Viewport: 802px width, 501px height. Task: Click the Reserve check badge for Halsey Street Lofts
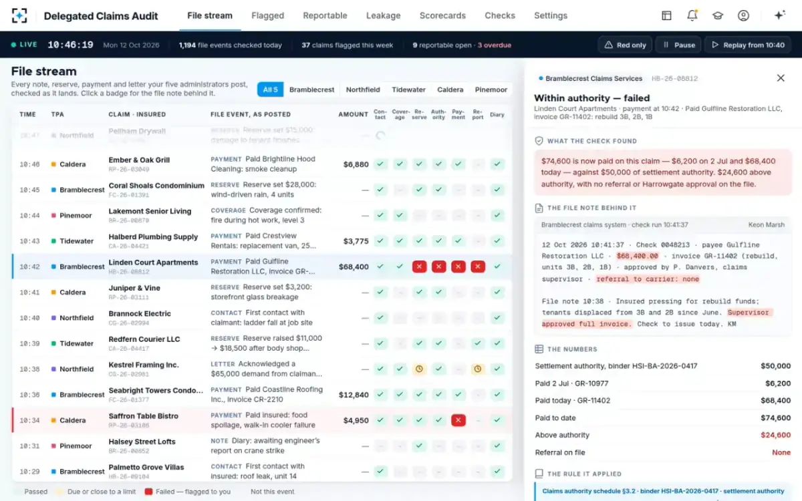[419, 446]
